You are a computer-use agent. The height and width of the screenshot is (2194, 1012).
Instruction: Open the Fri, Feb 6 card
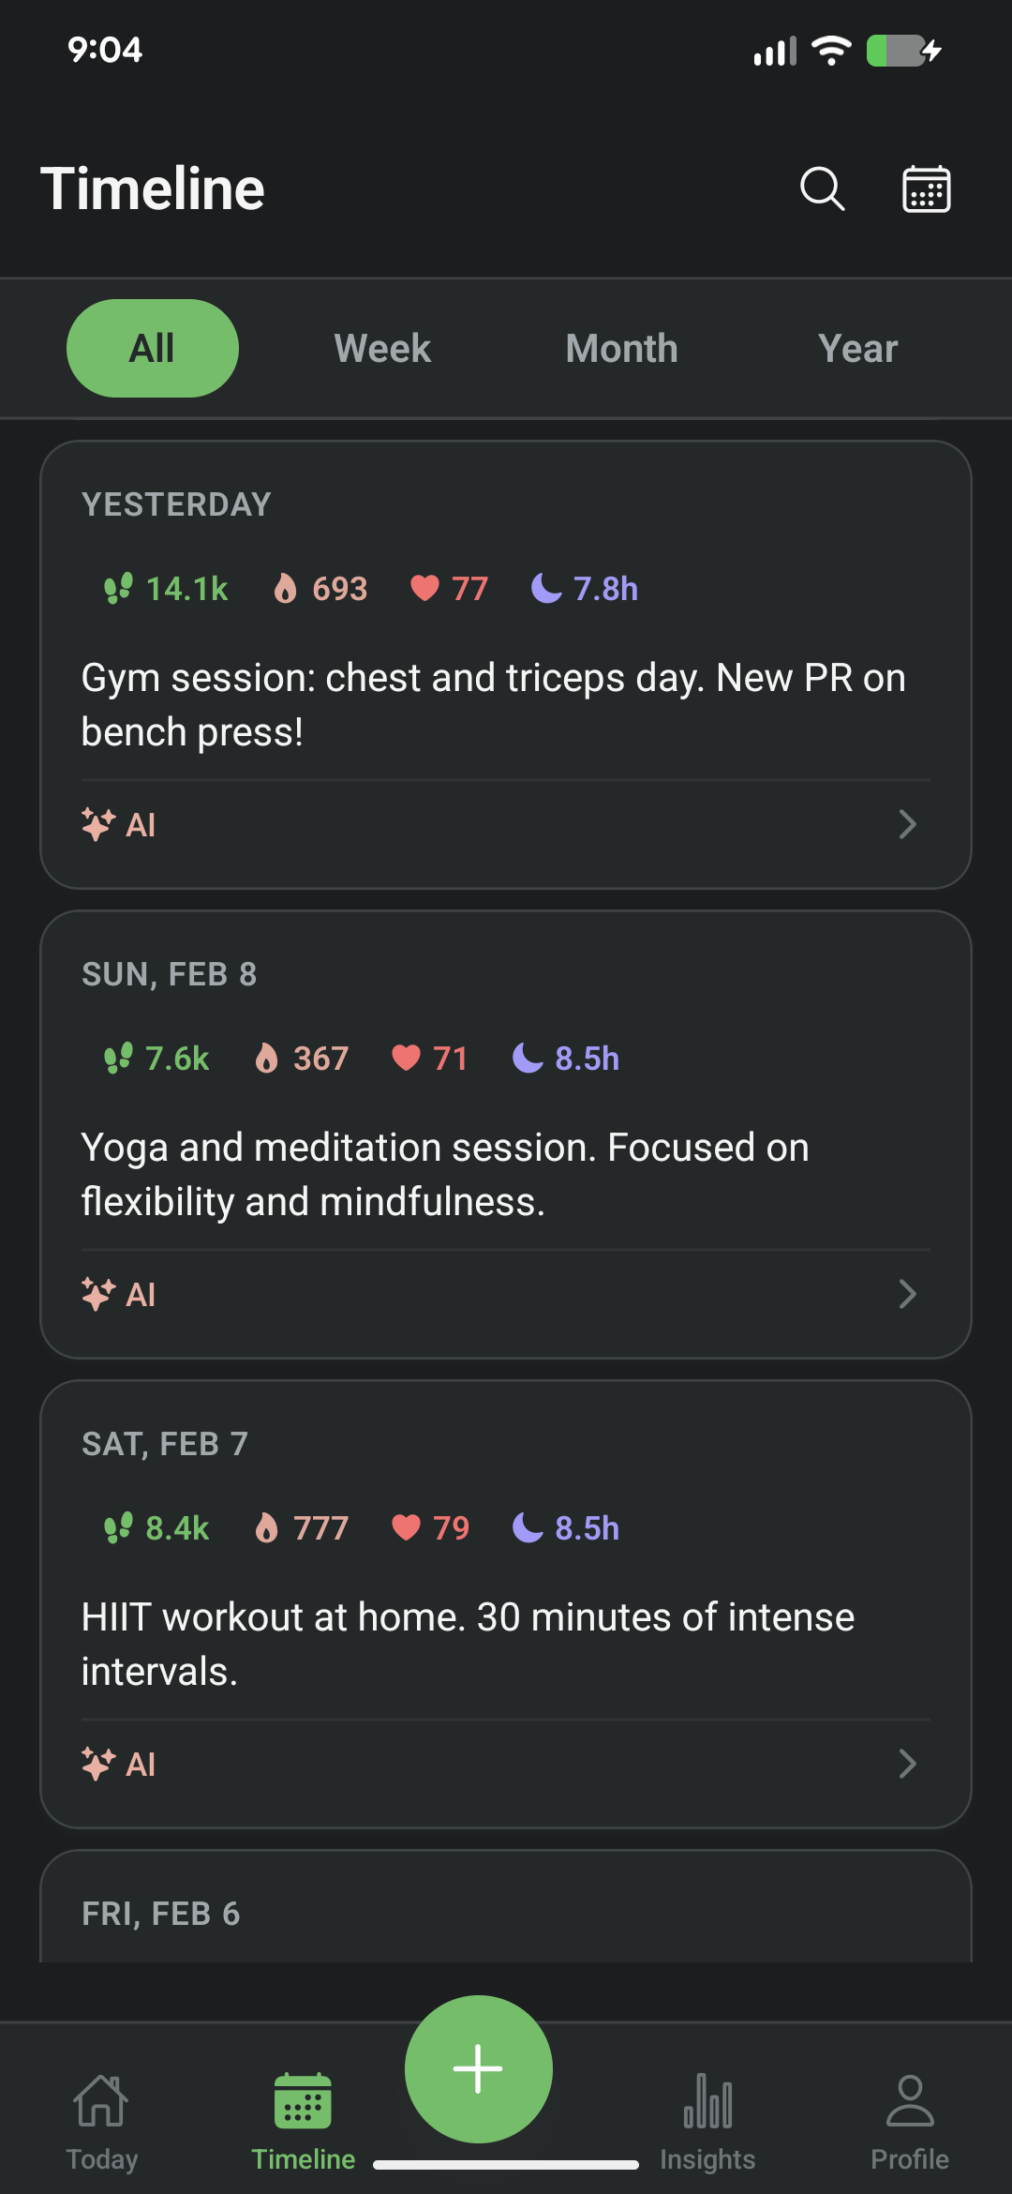[x=505, y=1913]
